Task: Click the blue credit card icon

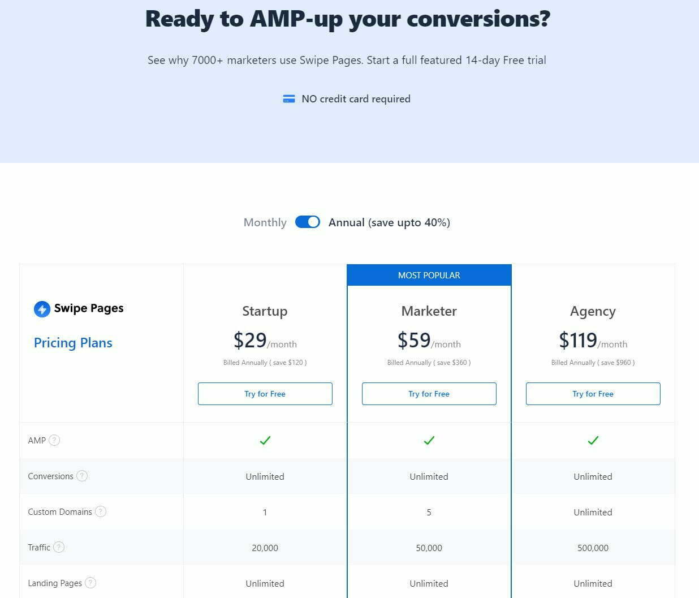Action: 289,98
